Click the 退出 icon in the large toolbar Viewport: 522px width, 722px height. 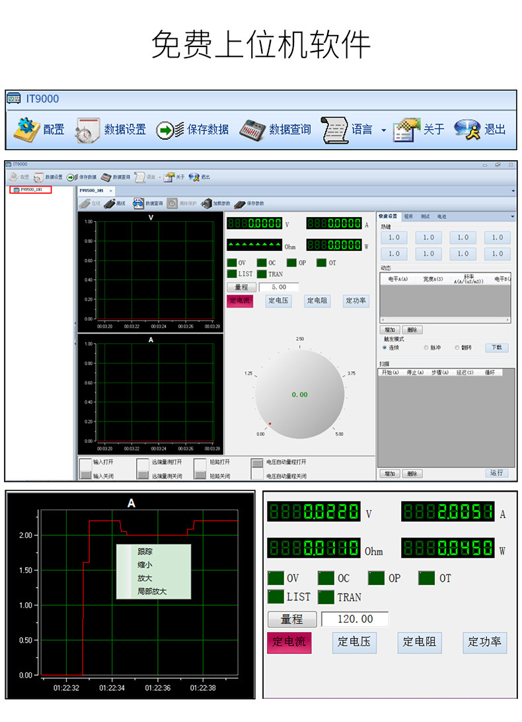(x=468, y=130)
